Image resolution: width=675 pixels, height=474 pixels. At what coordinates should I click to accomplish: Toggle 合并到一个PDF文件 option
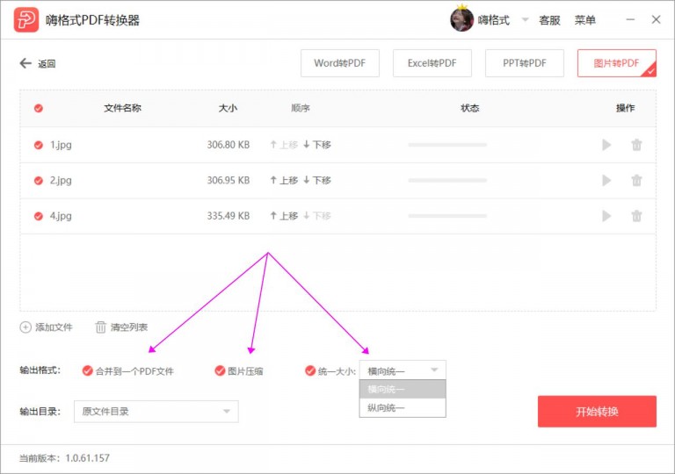[87, 370]
